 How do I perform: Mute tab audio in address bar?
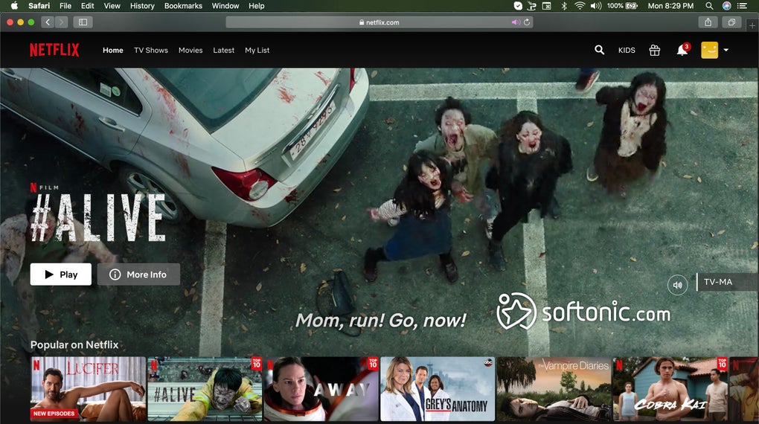coord(514,22)
